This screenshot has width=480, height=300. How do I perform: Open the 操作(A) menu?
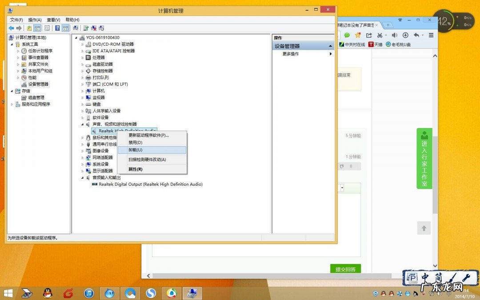35,20
